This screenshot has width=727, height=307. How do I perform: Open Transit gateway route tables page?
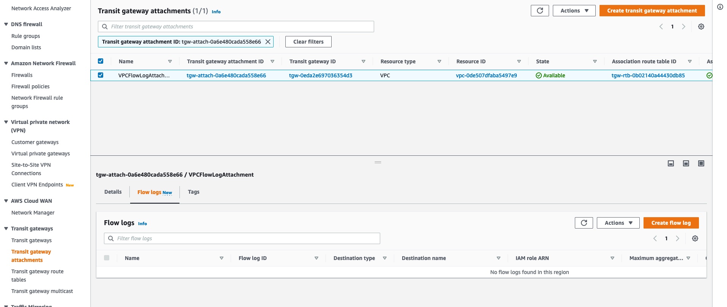(38, 276)
